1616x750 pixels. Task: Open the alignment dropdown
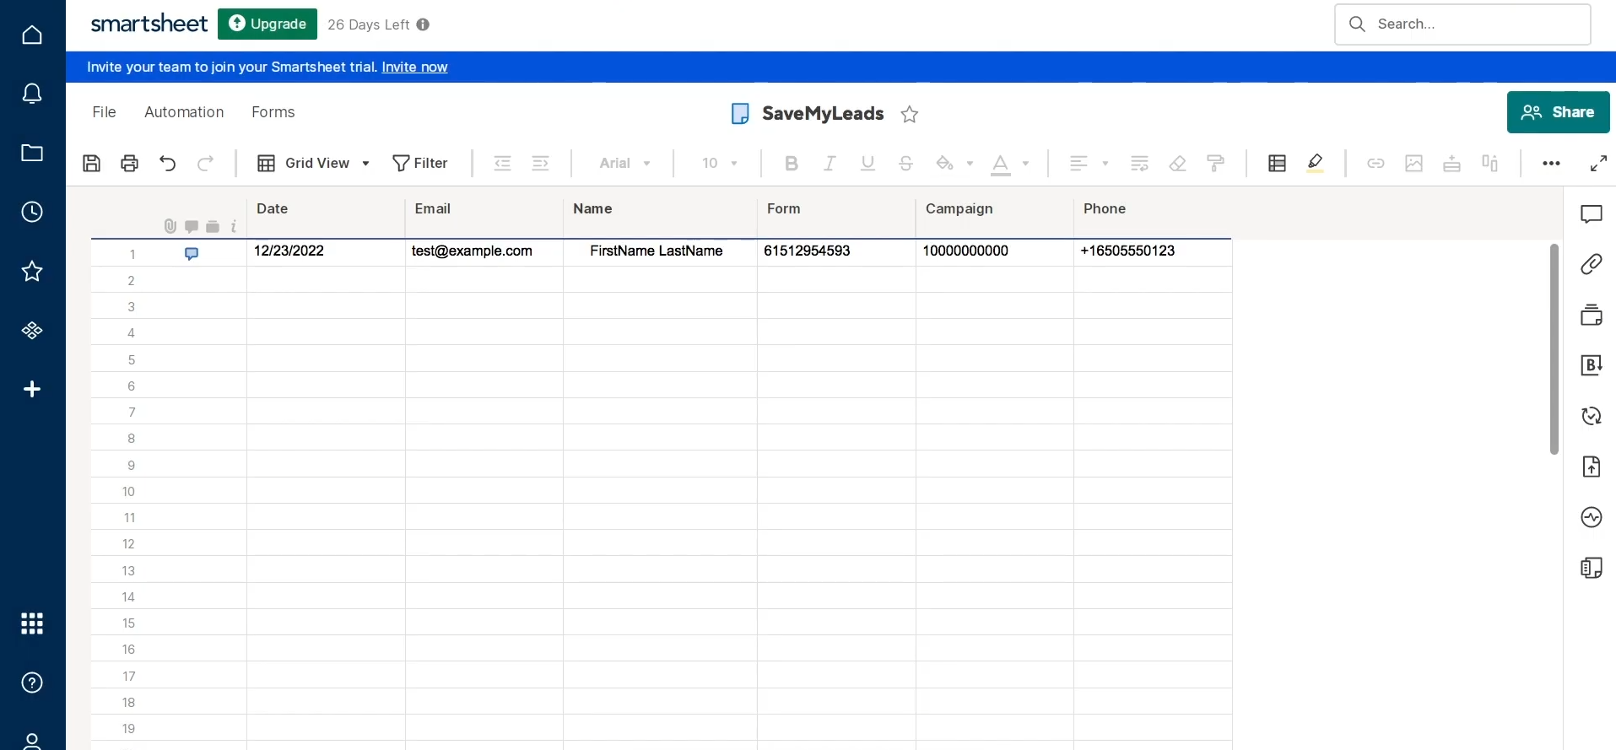click(x=1089, y=163)
